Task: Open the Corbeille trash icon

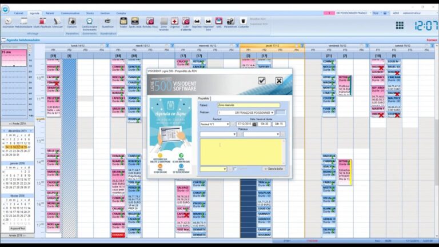Action: coord(244,22)
